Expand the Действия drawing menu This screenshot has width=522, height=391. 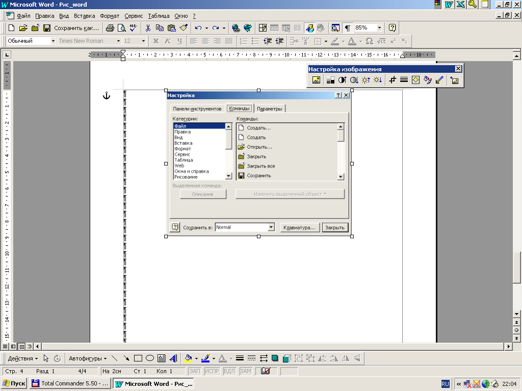click(23, 358)
